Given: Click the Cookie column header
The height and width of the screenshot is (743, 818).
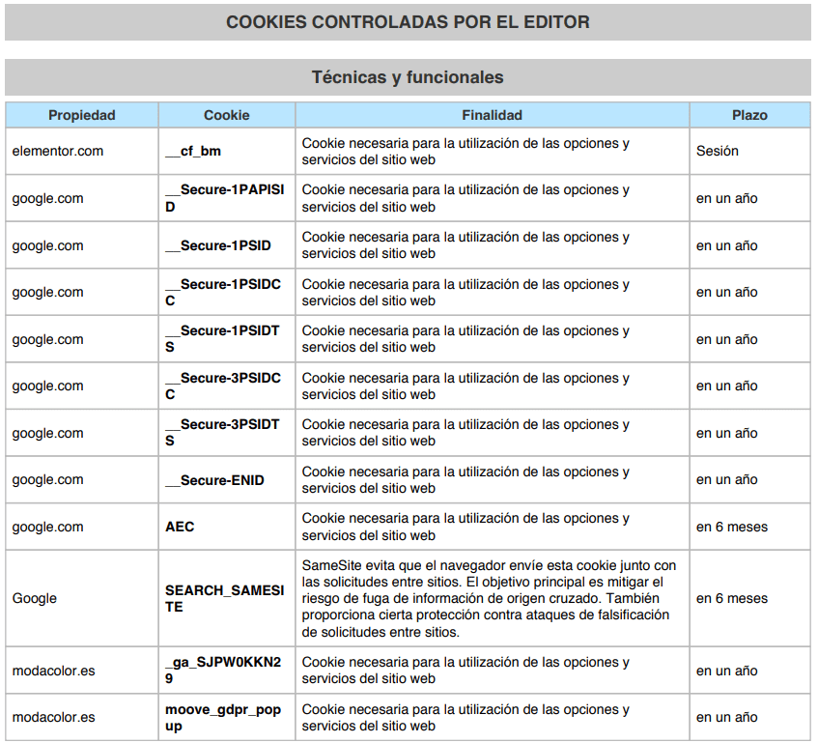Looking at the screenshot, I should pyautogui.click(x=227, y=115).
